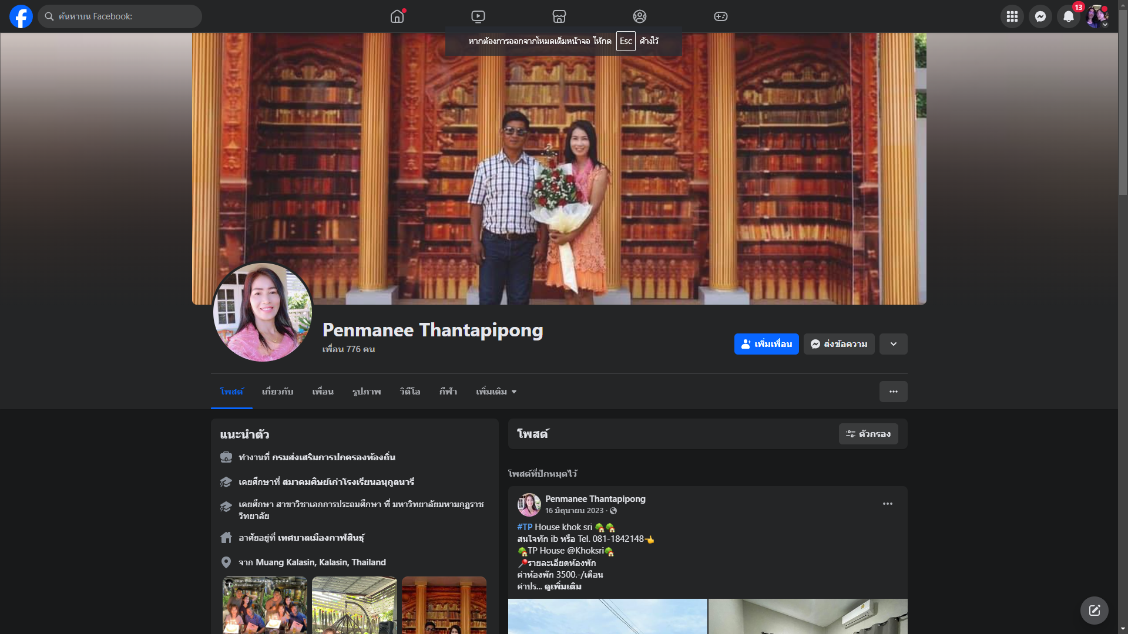Switch to the เกี่ยวกับ tab
This screenshot has height=634, width=1128.
tap(277, 392)
